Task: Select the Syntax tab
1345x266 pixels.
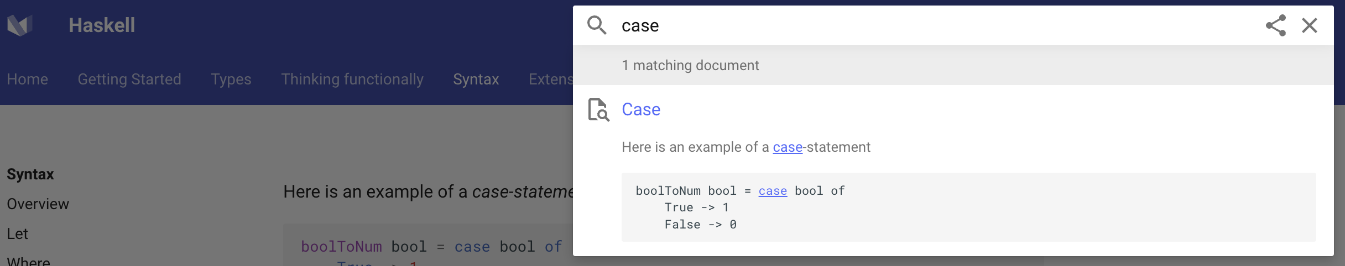Action: [476, 79]
